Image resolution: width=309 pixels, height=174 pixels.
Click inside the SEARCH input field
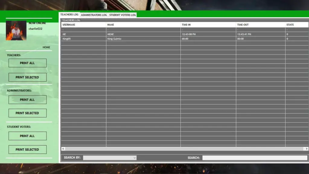[x=255, y=157]
